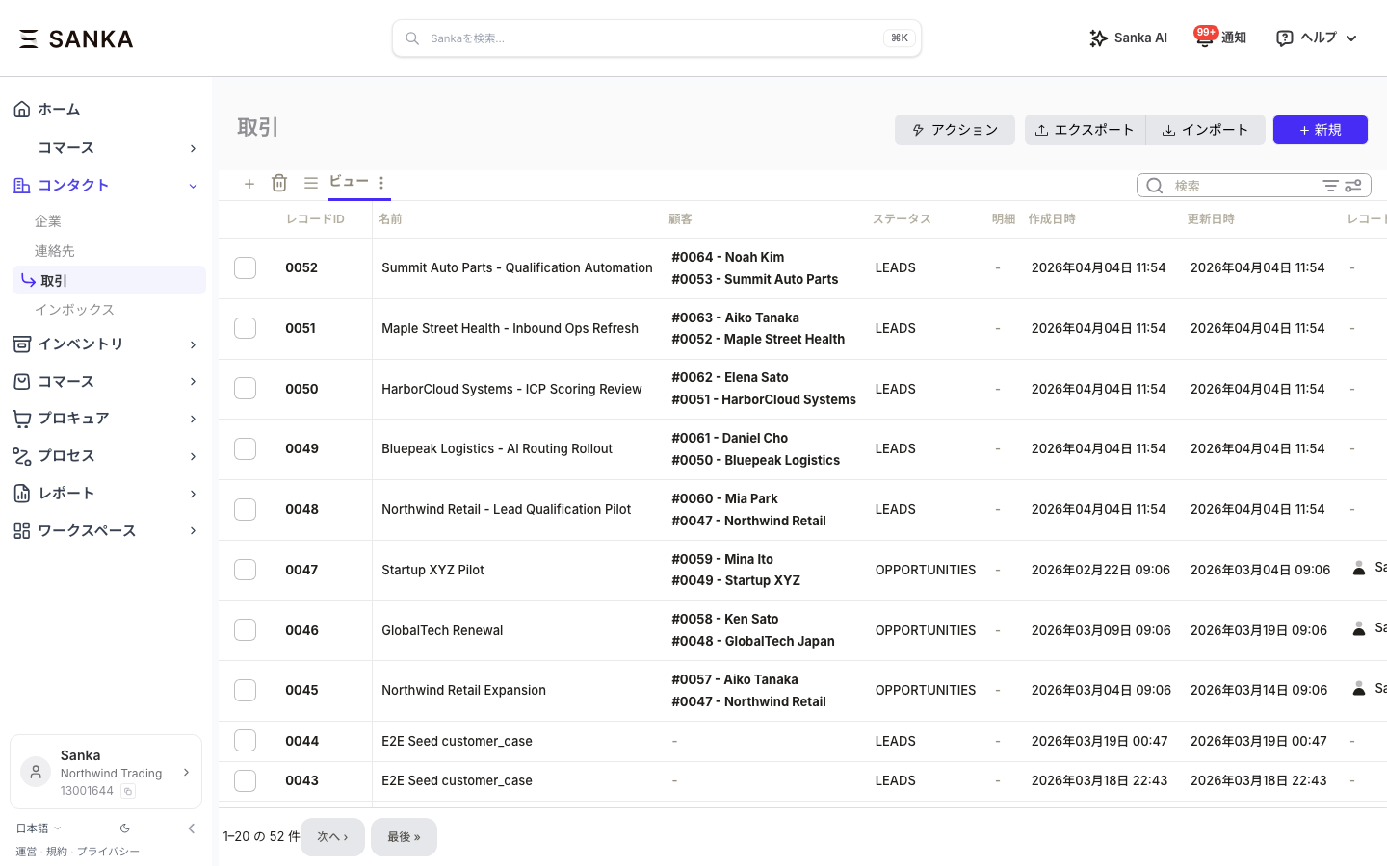Go to 企業 in the sidebar
This screenshot has height=866, width=1387.
[48, 221]
